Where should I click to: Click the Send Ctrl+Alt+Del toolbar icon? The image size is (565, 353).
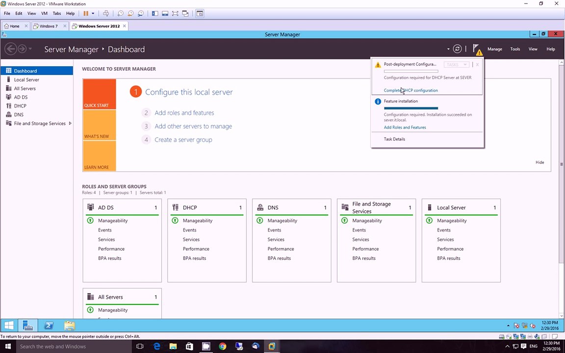click(x=106, y=13)
